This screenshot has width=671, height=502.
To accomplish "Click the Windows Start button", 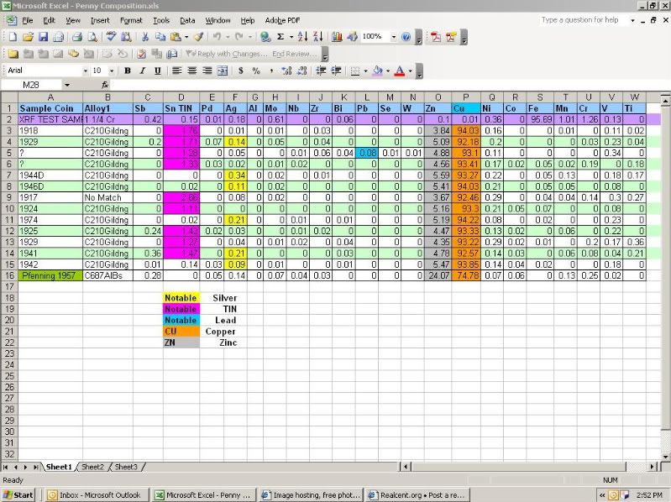I will (18, 495).
